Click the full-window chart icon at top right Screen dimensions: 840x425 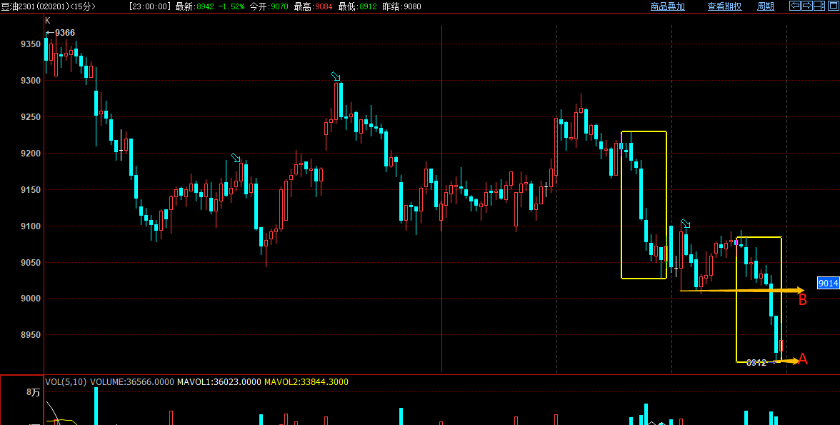(x=834, y=6)
